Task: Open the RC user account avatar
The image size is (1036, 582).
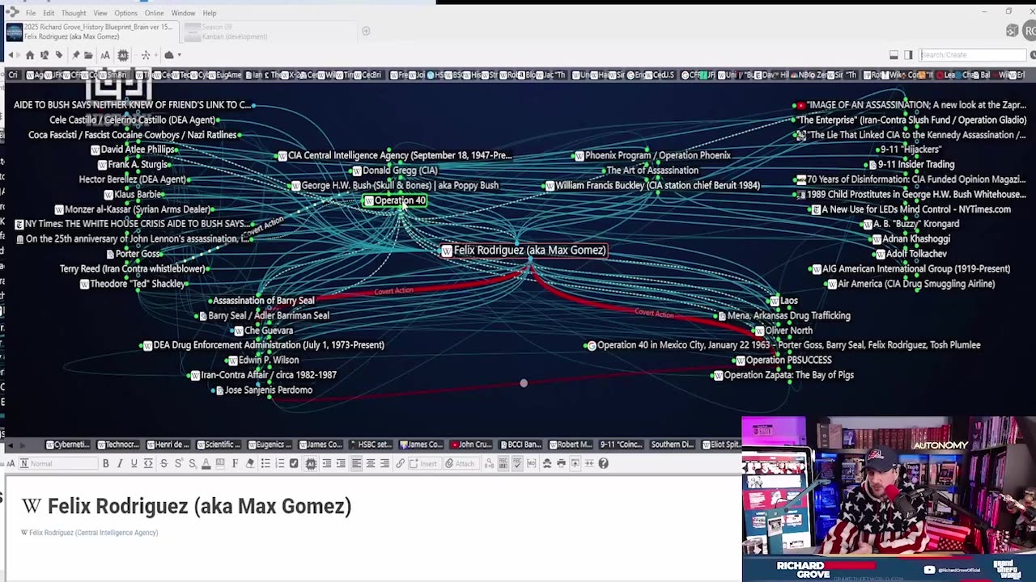Action: tap(1030, 31)
